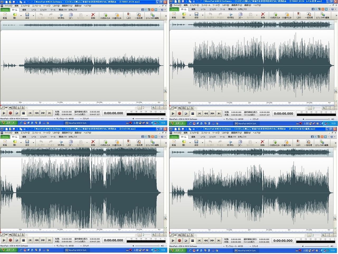Click Cut (切り取る) in the レベル変更.wav window
The image size is (338, 254).
(x=231, y=16)
